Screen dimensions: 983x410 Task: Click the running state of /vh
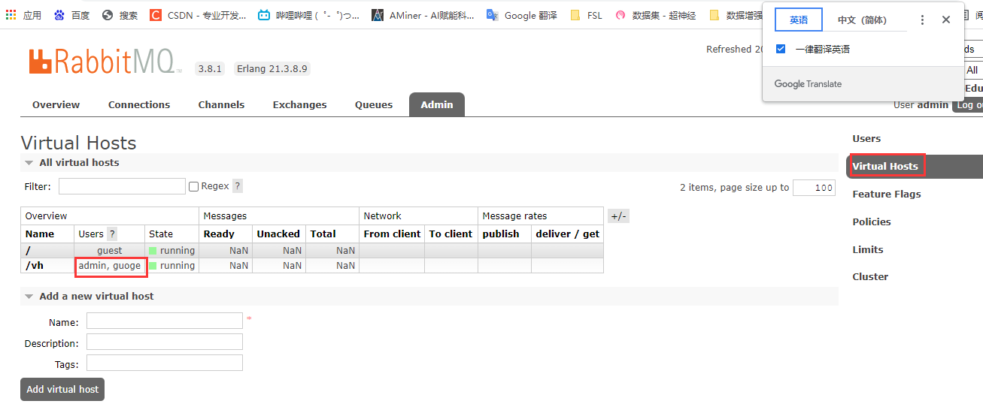172,266
